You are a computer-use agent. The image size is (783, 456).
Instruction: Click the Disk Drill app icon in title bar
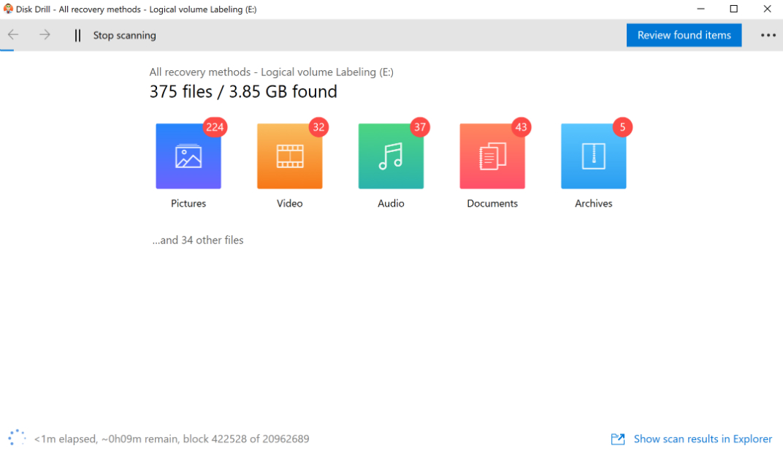[x=8, y=9]
